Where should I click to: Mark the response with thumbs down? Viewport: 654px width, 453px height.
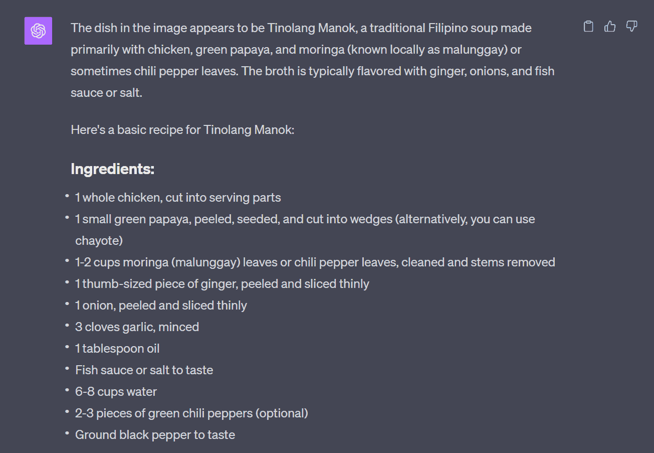[631, 27]
